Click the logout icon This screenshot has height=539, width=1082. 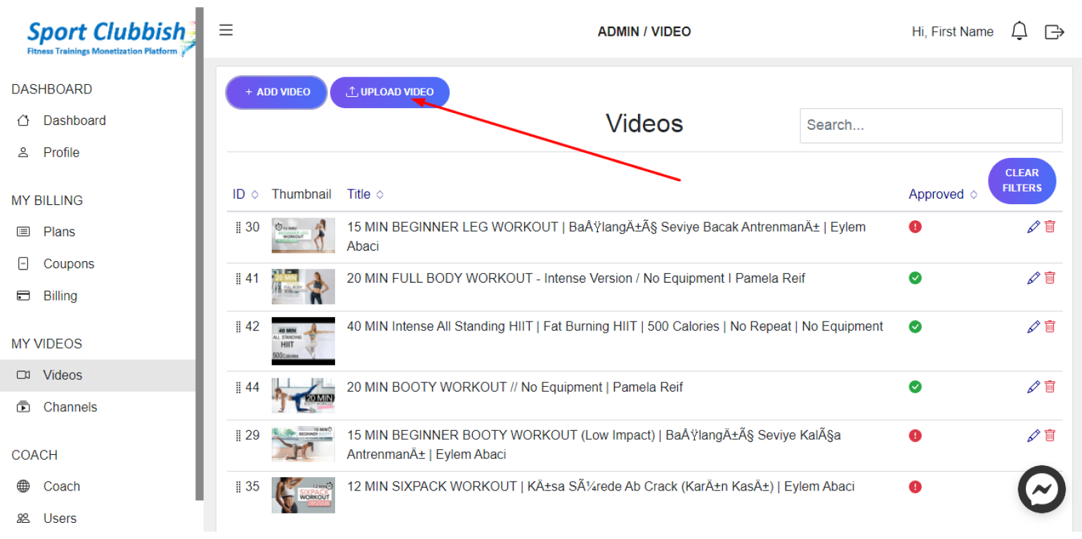point(1055,32)
